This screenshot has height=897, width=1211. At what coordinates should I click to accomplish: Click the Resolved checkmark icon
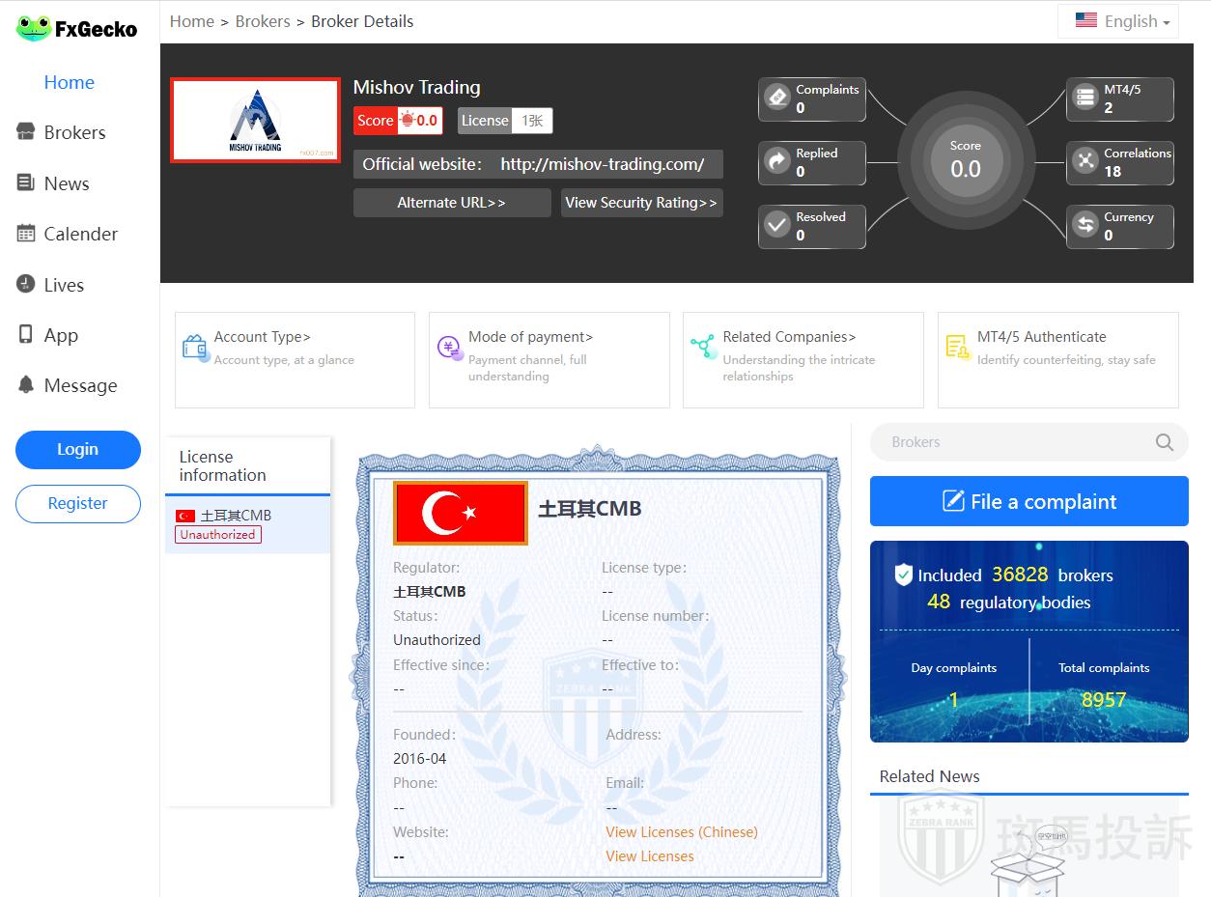[777, 225]
